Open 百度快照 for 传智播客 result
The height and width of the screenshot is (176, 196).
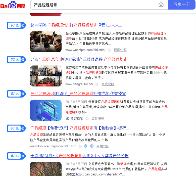tap(98, 119)
